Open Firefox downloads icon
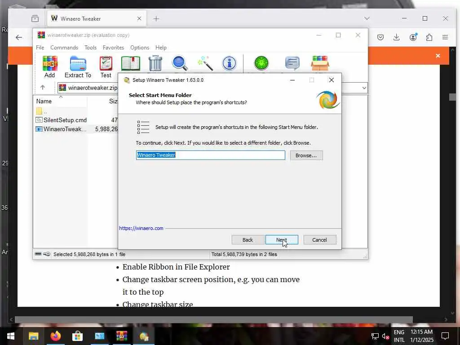 point(396,37)
